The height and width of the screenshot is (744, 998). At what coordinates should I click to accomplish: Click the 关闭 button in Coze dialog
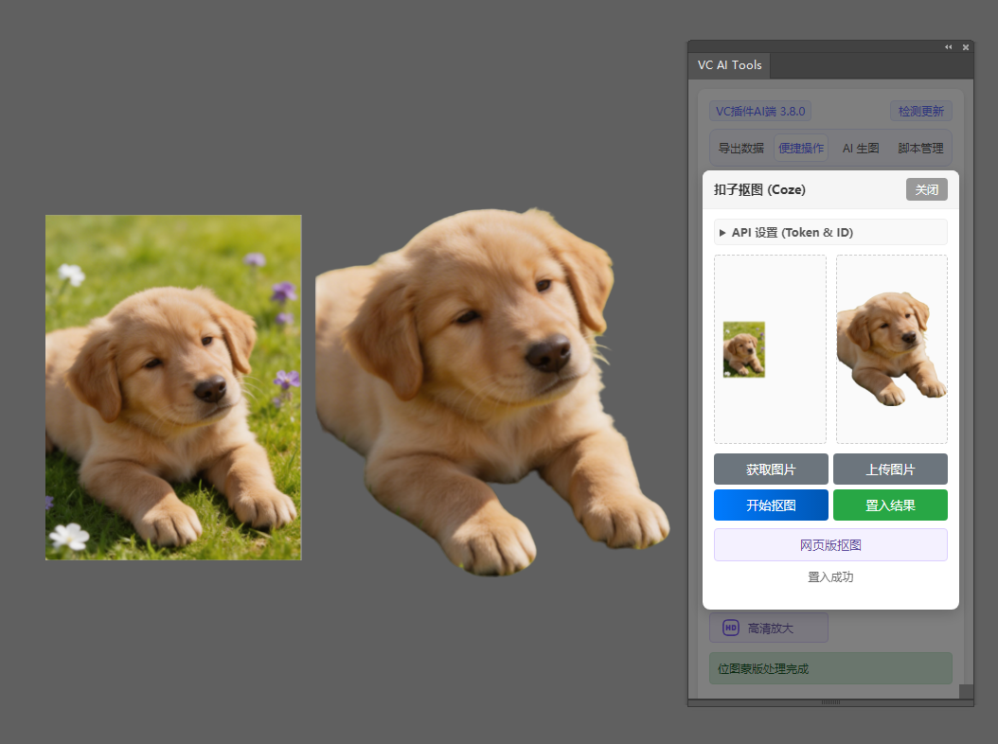coord(926,189)
